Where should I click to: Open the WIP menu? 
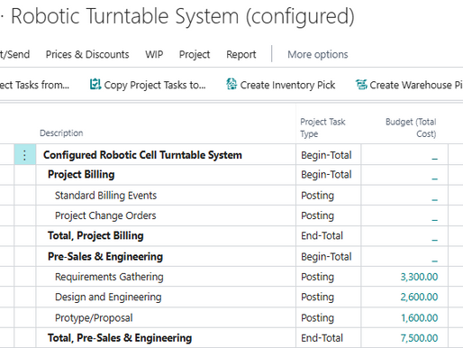(x=154, y=54)
